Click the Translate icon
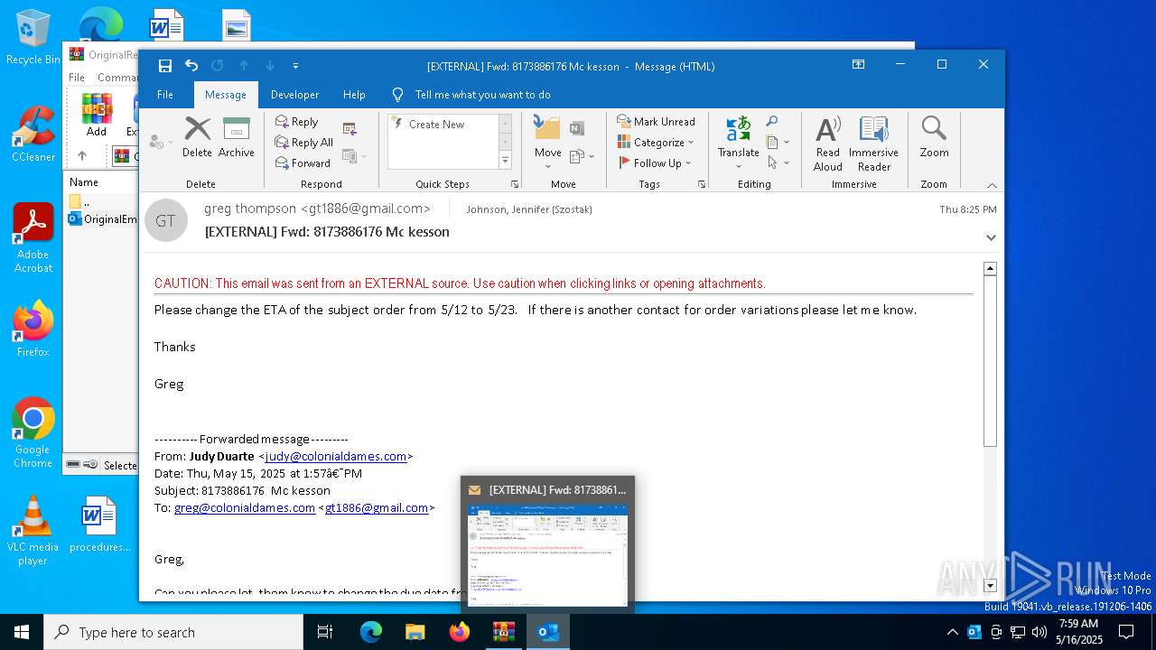This screenshot has height=650, width=1156. click(739, 129)
